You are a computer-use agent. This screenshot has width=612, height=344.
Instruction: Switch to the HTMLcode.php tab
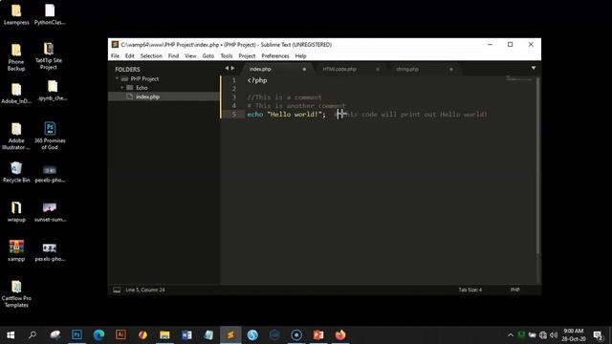click(x=339, y=69)
